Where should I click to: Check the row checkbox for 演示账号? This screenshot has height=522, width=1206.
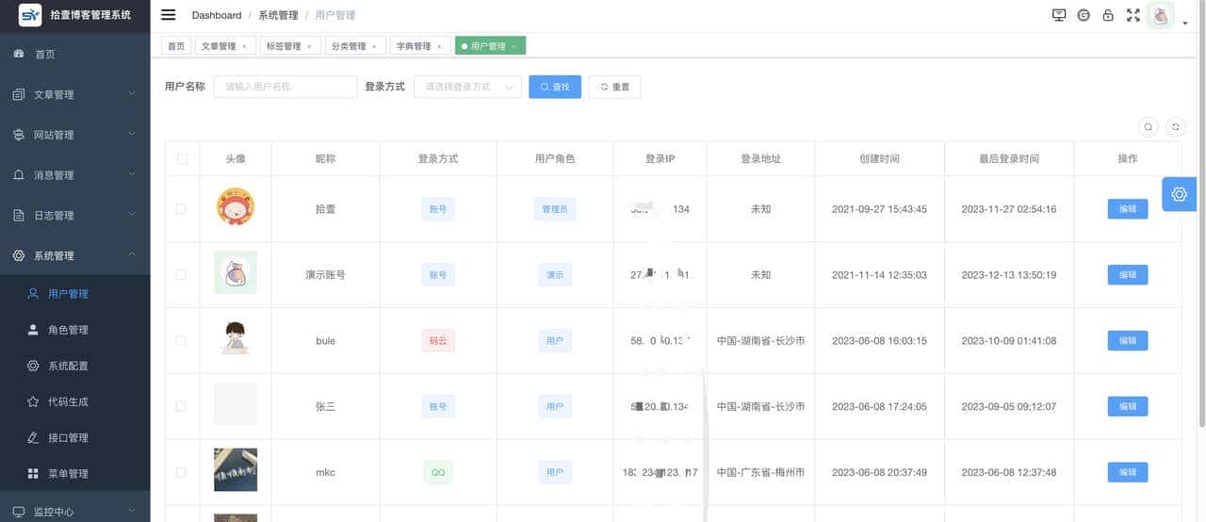(182, 275)
